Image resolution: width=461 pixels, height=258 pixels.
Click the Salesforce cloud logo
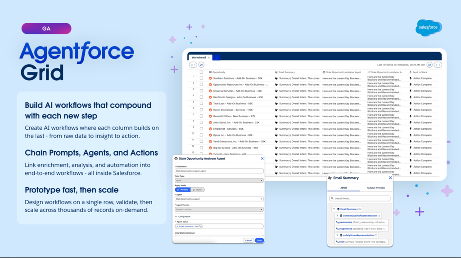[x=429, y=27]
